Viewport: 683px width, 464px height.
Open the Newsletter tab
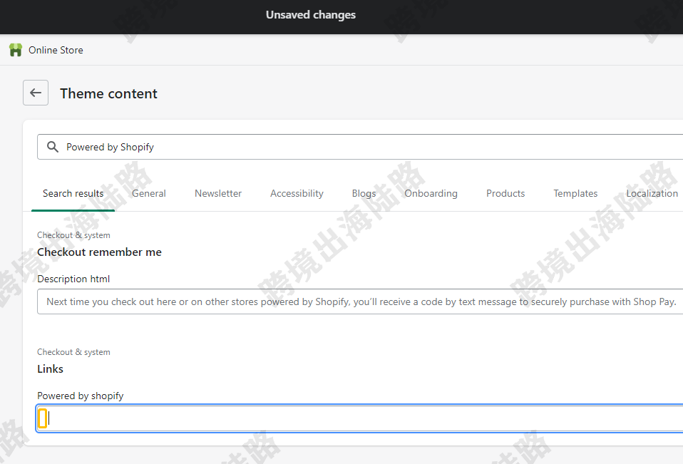[x=218, y=193]
